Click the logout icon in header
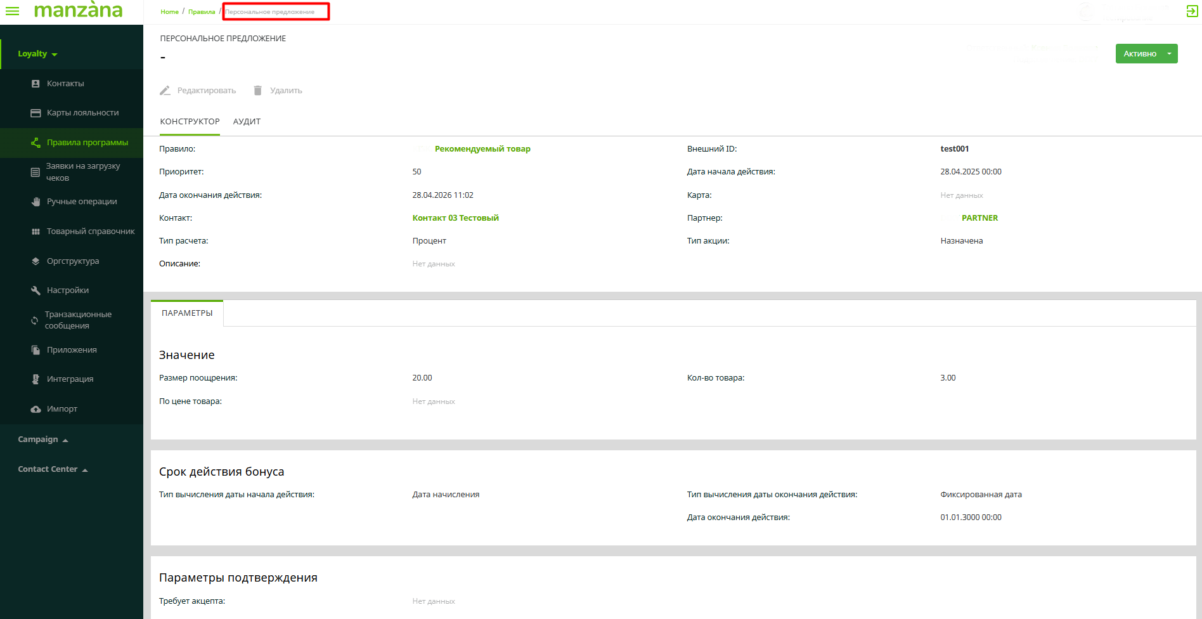 pyautogui.click(x=1192, y=11)
